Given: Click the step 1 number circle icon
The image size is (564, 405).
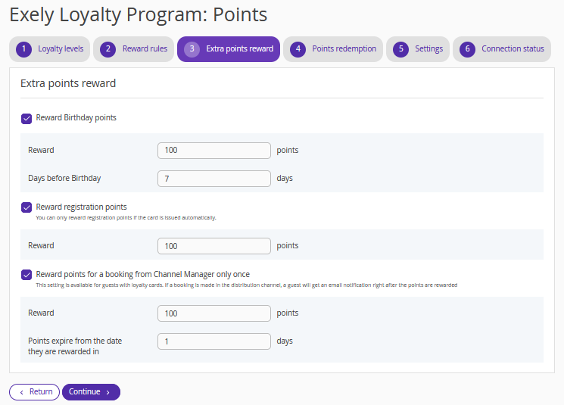Looking at the screenshot, I should point(24,49).
